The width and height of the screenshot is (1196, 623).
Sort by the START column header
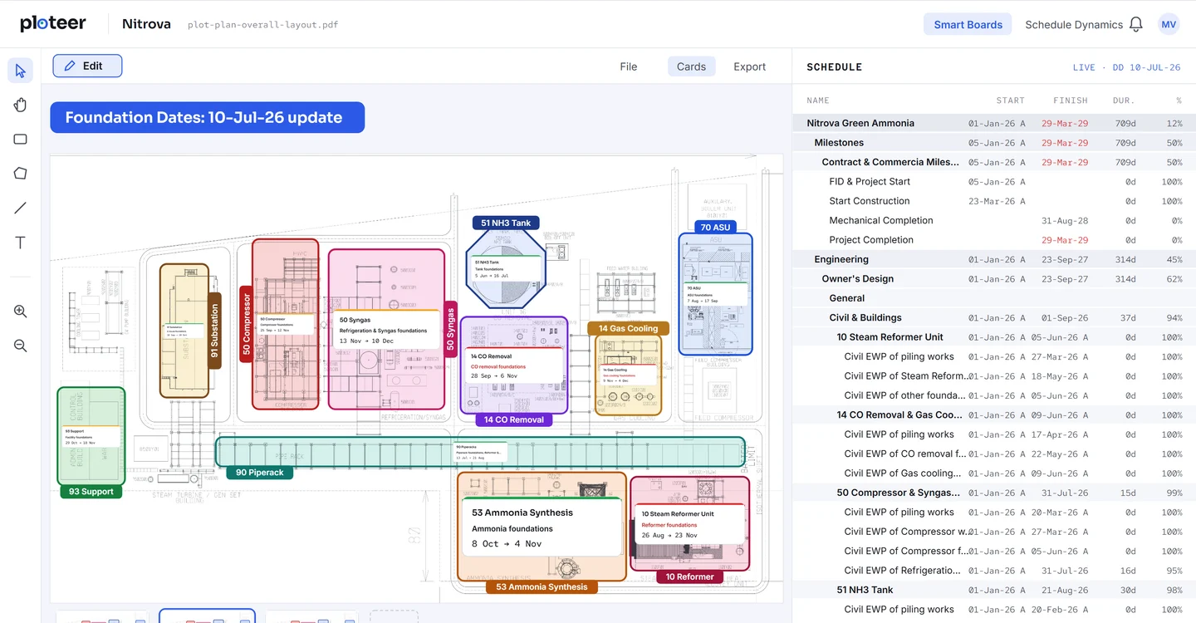1010,101
